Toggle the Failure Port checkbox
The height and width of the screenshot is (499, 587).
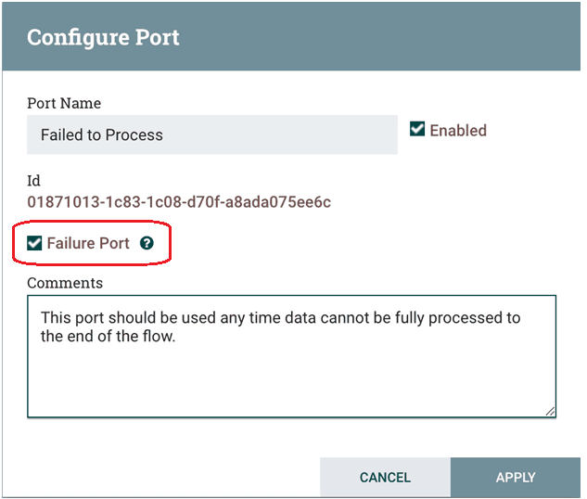(34, 243)
